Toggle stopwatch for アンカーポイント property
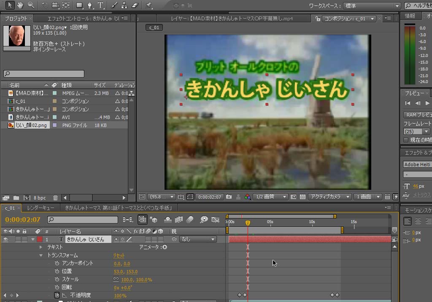This screenshot has width=432, height=302. [x=57, y=263]
